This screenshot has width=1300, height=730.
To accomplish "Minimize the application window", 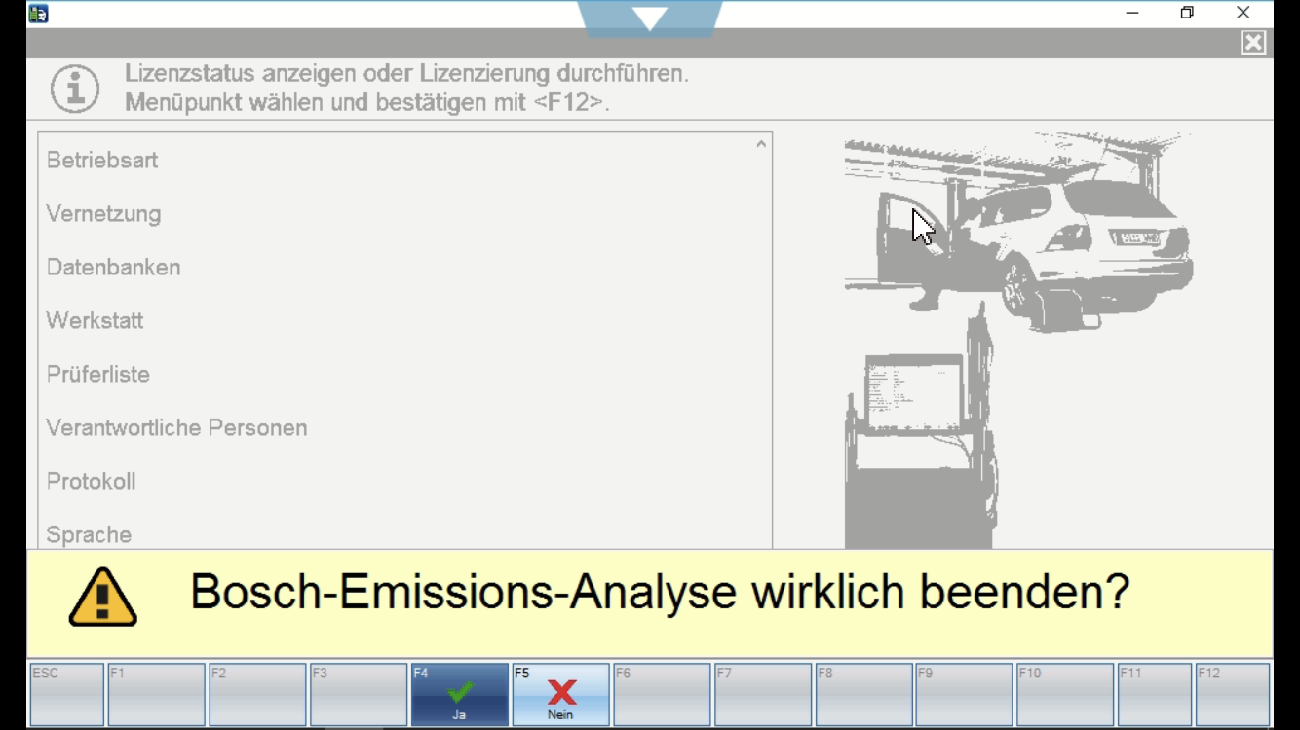I will tap(1132, 13).
